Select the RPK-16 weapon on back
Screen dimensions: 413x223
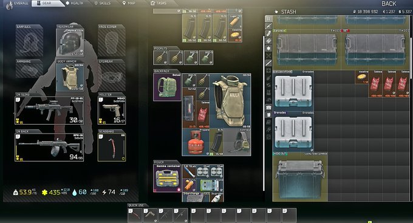point(49,147)
